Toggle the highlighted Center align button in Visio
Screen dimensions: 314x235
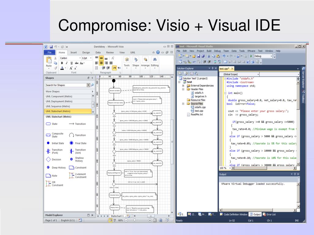coord(101,63)
